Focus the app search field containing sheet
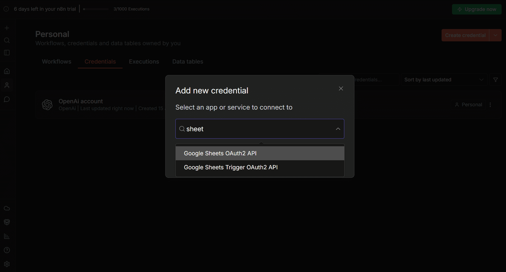Image resolution: width=506 pixels, height=272 pixels. 260,129
